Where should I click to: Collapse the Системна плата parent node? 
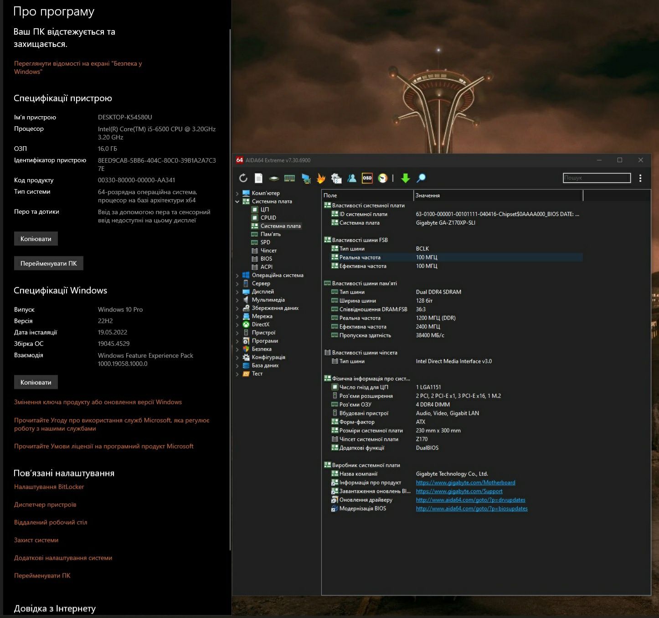pyautogui.click(x=237, y=201)
